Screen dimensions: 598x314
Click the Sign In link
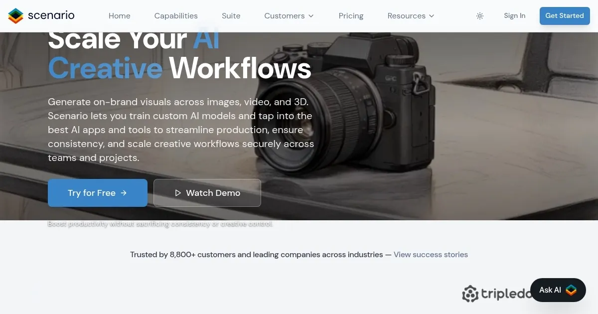tap(514, 16)
